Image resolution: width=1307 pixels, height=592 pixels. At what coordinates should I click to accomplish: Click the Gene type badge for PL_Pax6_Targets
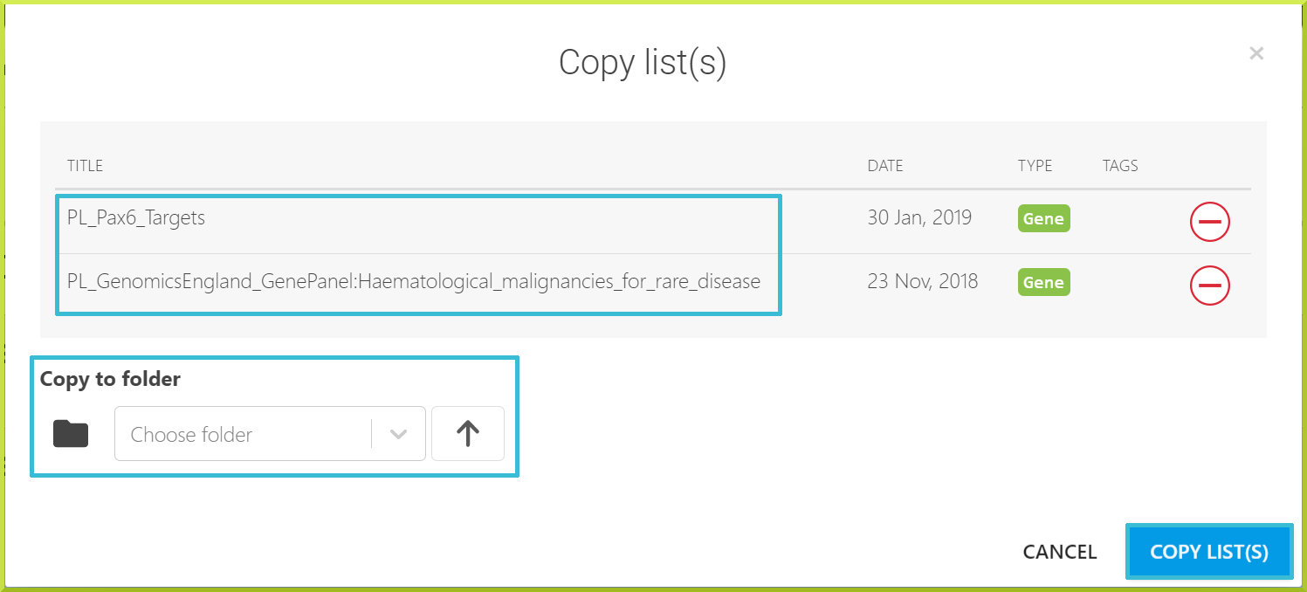coord(1043,218)
